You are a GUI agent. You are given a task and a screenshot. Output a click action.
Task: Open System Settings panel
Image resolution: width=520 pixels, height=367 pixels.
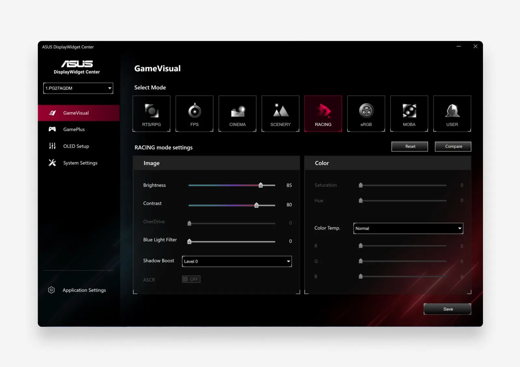[80, 163]
